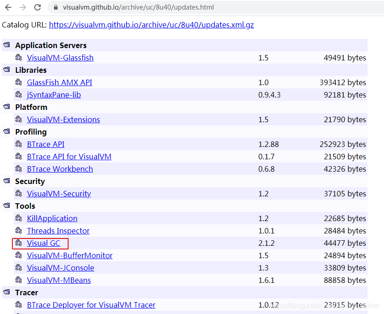
Task: Click plugin icon beside BTrace API
Action: (19, 144)
